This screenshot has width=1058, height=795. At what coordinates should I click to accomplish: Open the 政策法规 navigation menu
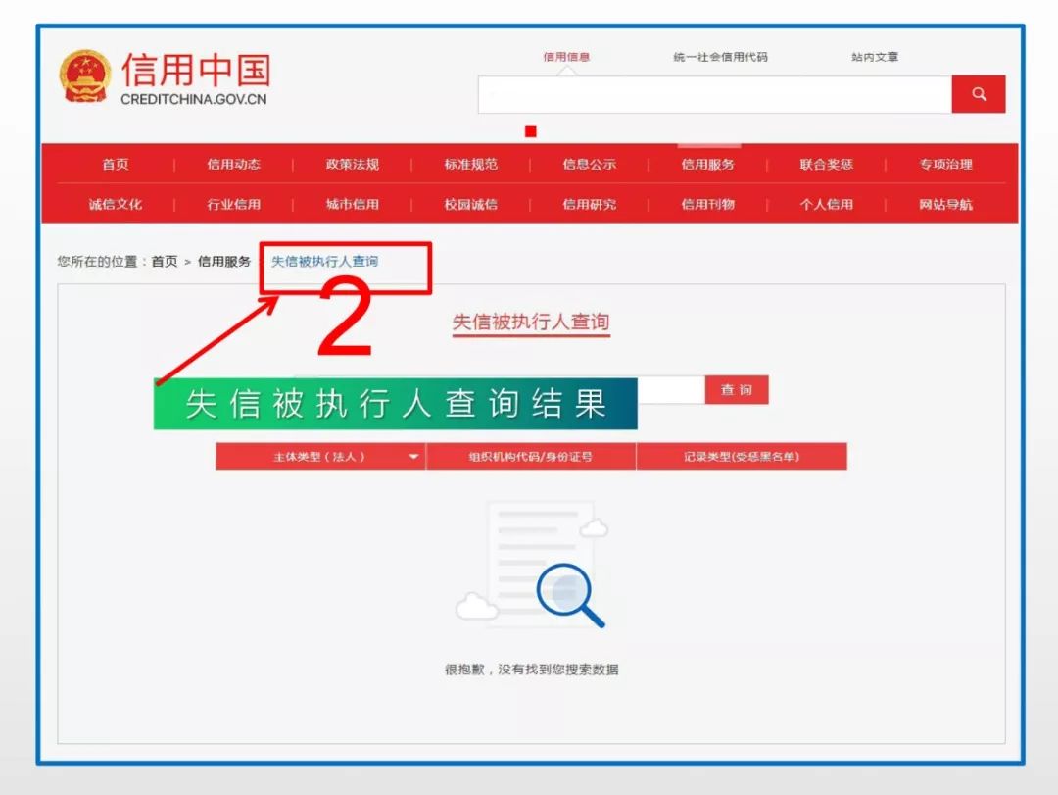point(353,164)
